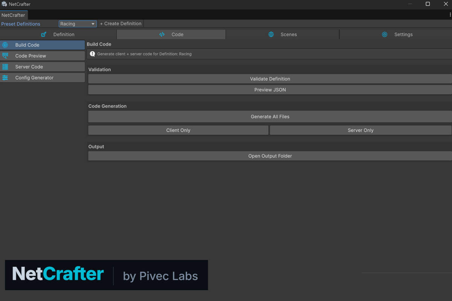Click Validate Definition button
Image resolution: width=452 pixels, height=301 pixels.
(270, 79)
